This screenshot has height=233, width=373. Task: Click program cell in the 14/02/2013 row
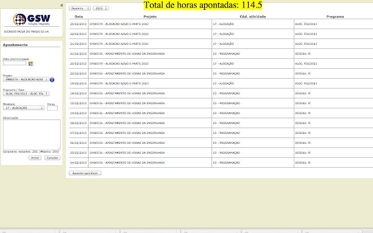(x=333, y=113)
